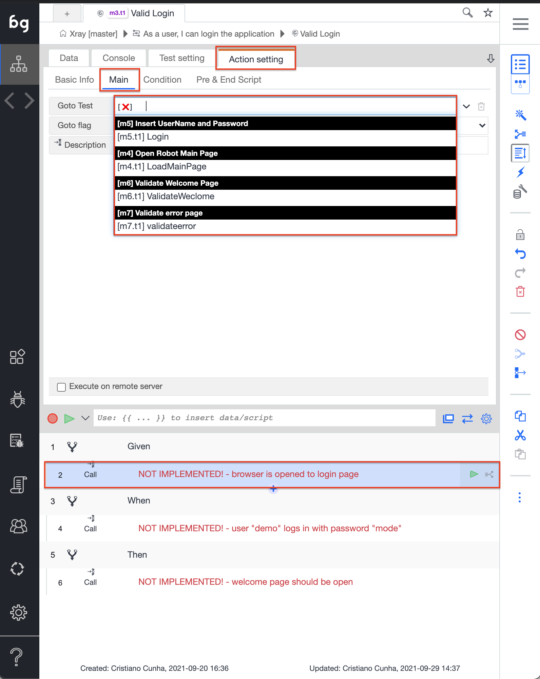Click the red disable circle icon

pyautogui.click(x=520, y=335)
